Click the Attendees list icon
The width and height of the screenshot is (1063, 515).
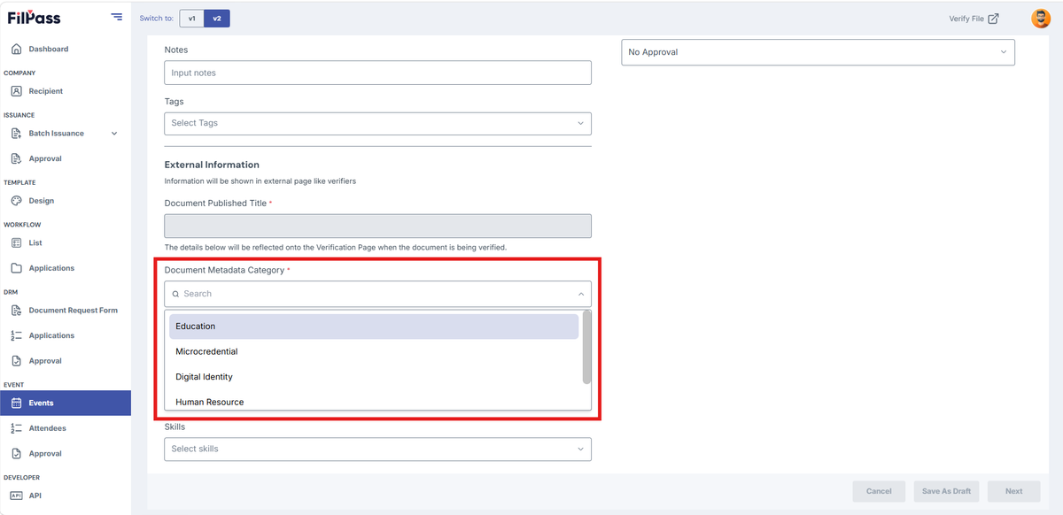16,428
